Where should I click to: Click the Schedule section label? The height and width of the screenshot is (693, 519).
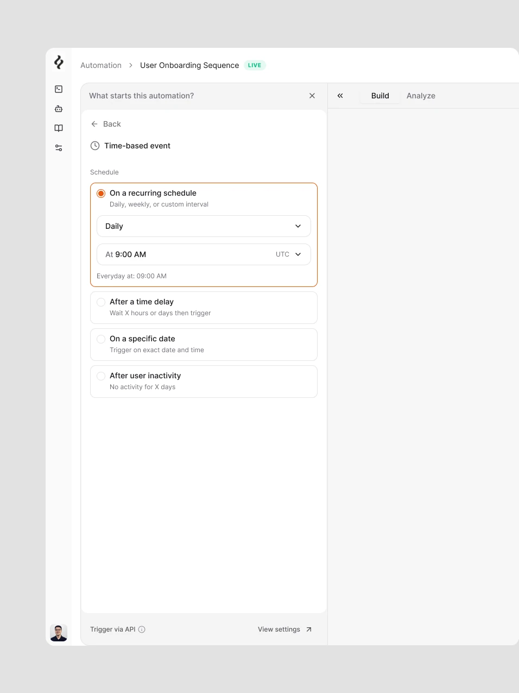coord(104,172)
